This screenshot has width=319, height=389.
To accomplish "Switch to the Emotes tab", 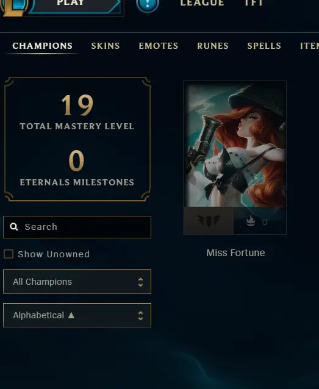I will coord(159,46).
